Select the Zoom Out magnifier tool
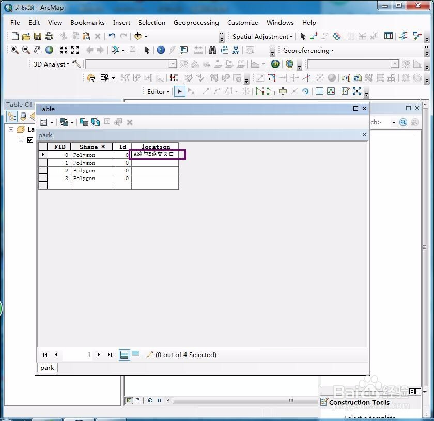434x421 pixels. (26, 50)
